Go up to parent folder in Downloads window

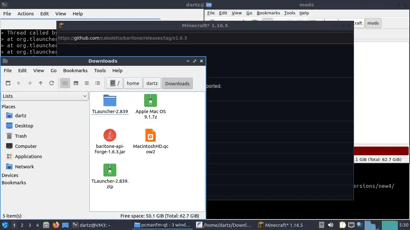click(41, 83)
